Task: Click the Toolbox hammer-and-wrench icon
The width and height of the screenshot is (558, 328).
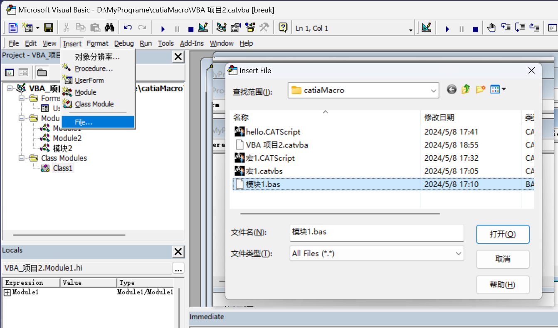Action: tap(264, 28)
